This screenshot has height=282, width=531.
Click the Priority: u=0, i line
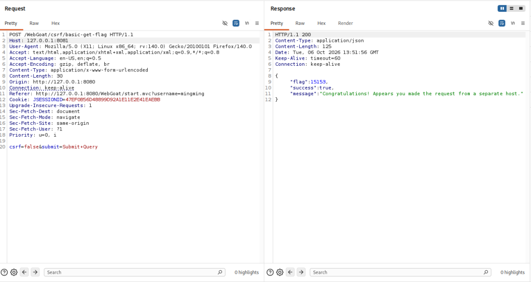33,135
